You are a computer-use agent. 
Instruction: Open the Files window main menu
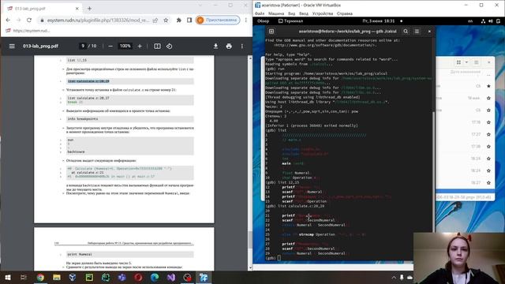click(477, 62)
